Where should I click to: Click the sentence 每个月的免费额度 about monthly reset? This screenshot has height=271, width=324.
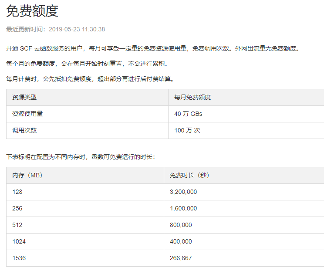click(87, 64)
